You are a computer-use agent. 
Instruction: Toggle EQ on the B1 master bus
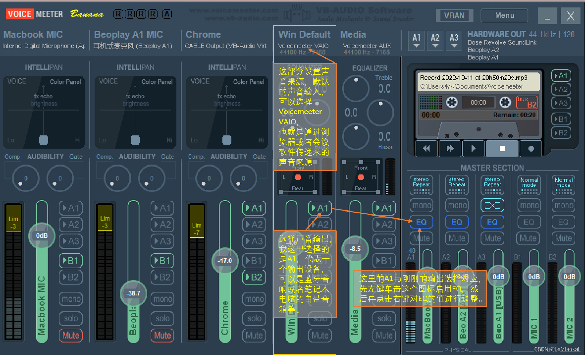[x=529, y=222]
